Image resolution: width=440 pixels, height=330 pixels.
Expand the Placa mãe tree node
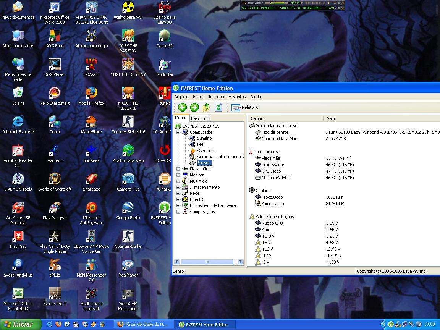point(178,169)
